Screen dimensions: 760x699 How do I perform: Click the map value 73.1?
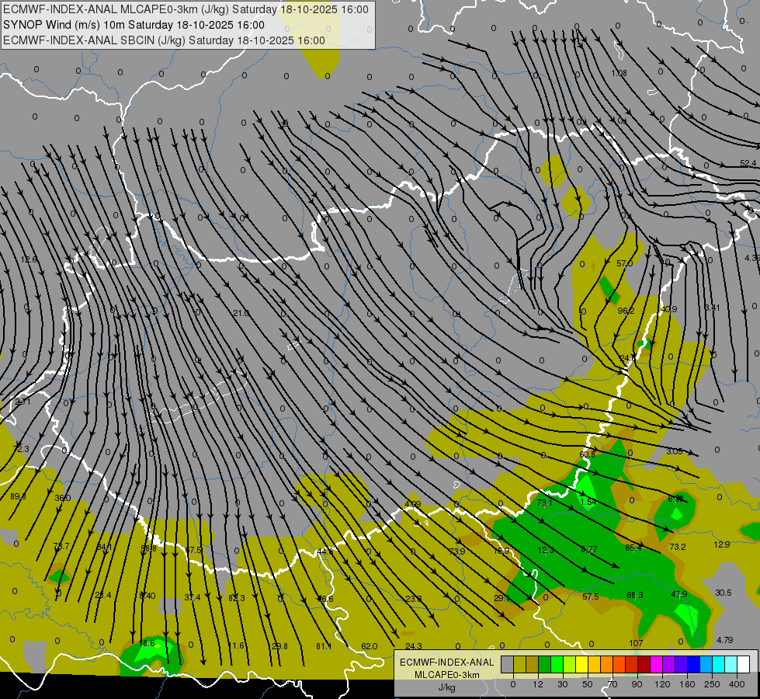tap(544, 503)
